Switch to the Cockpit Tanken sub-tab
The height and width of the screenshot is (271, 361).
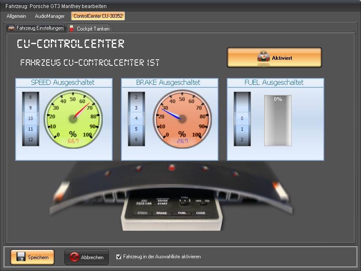point(90,28)
